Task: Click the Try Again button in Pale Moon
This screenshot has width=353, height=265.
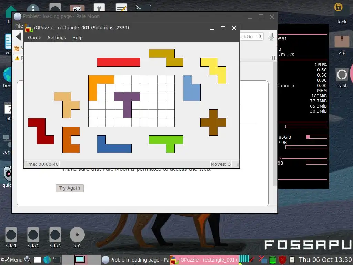Action: tap(70, 188)
